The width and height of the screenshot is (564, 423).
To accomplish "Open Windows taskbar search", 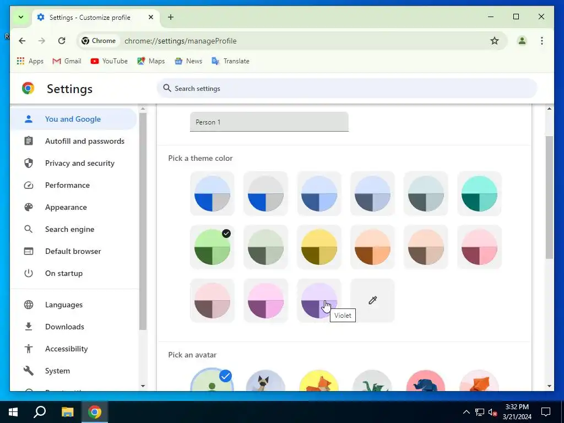I will 40,412.
